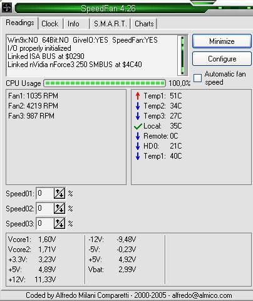Image resolution: width=253 pixels, height=301 pixels.
Task: Open the Charts tab
Action: pyautogui.click(x=144, y=24)
